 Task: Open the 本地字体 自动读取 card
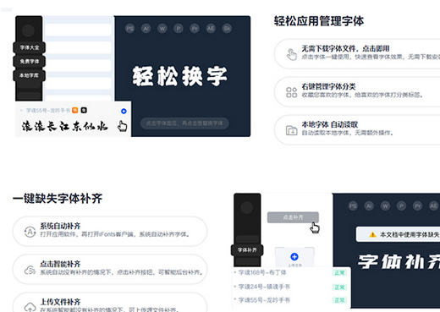point(357,129)
